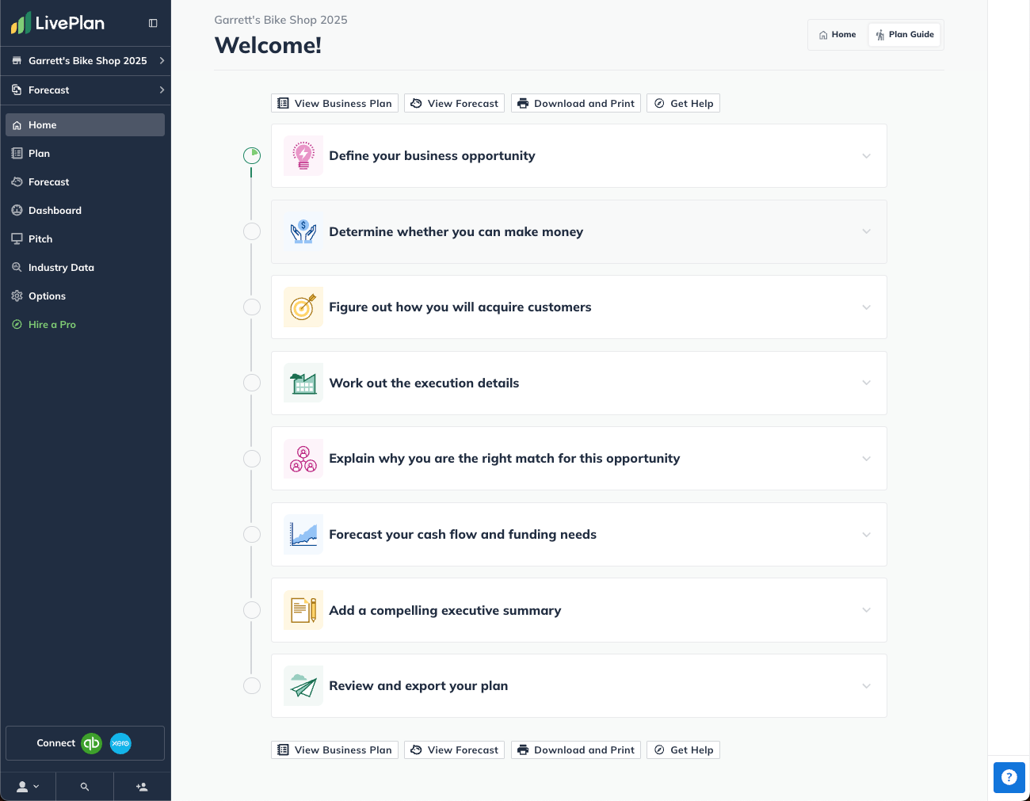
Task: Open the help bubble in the bottom corner
Action: (1009, 777)
